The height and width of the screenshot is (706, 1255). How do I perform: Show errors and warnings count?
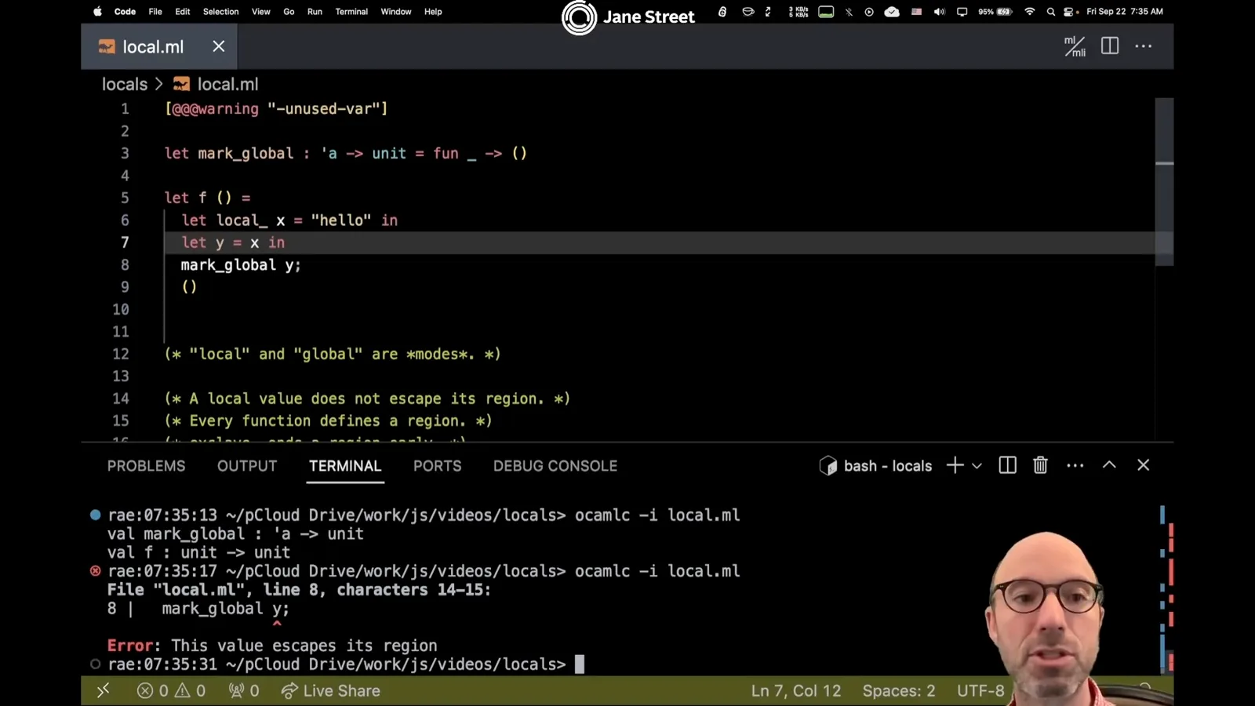(x=171, y=690)
